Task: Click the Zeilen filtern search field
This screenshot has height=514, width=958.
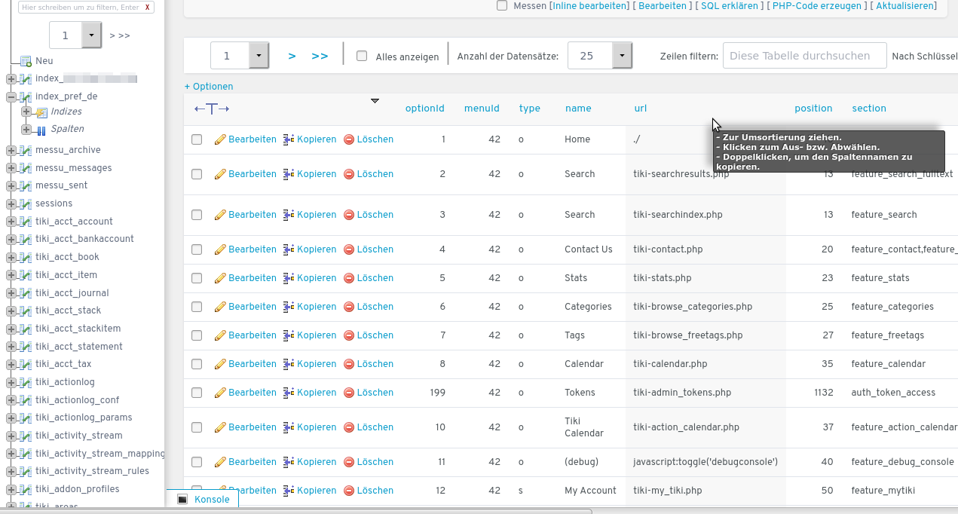Action: pos(804,56)
